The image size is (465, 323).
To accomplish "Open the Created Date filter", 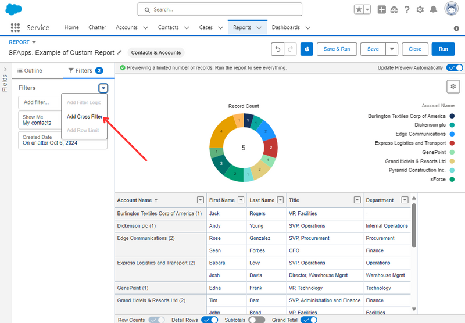I will coord(63,140).
